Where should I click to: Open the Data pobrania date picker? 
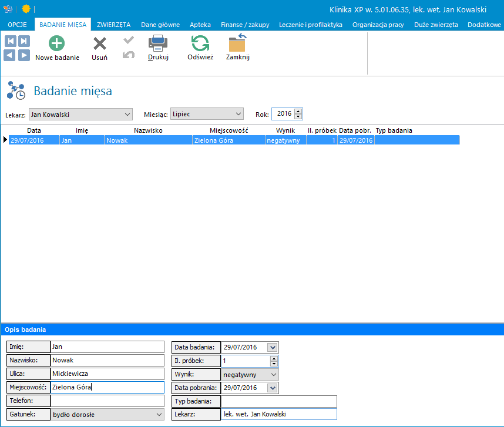tap(273, 388)
